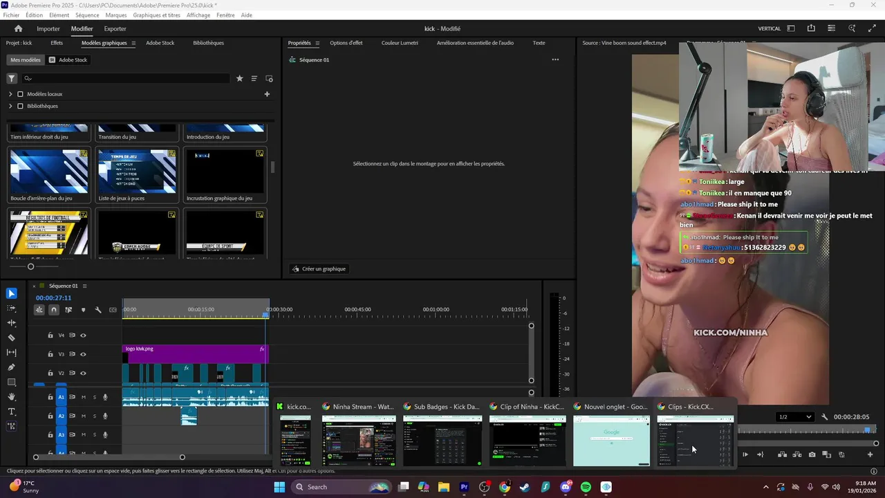Check the Modèles locaux checkbox

tap(20, 94)
